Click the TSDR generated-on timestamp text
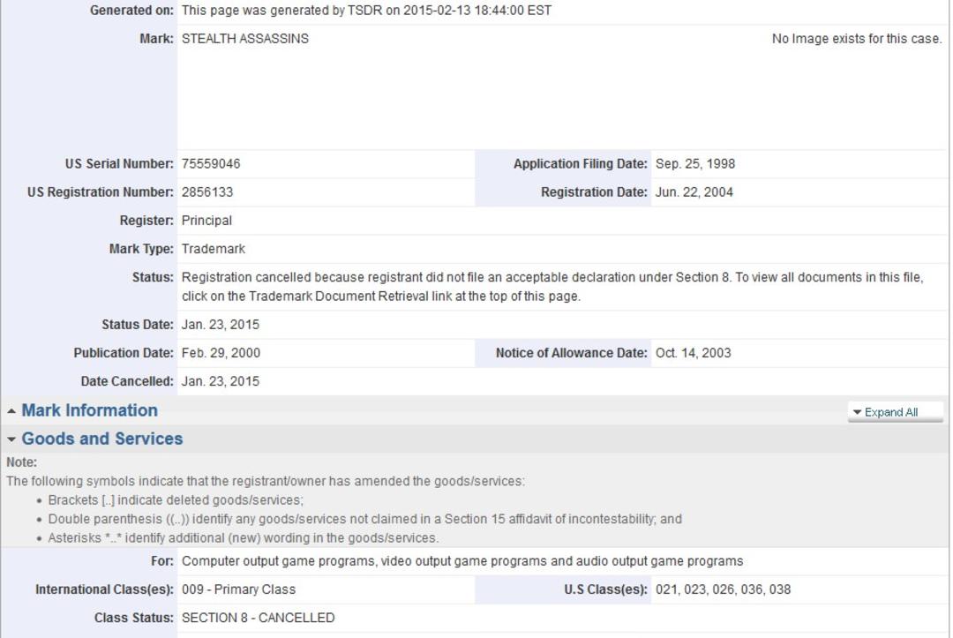This screenshot has width=953, height=638. pos(366,11)
